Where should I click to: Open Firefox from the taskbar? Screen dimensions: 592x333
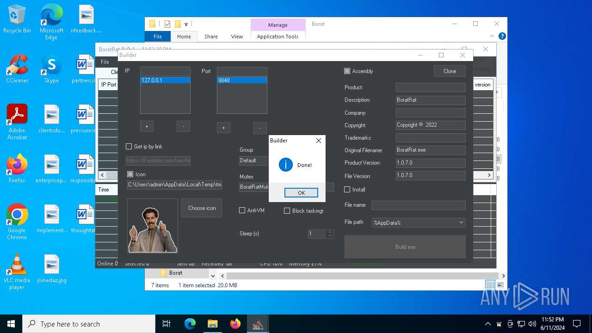point(235,324)
